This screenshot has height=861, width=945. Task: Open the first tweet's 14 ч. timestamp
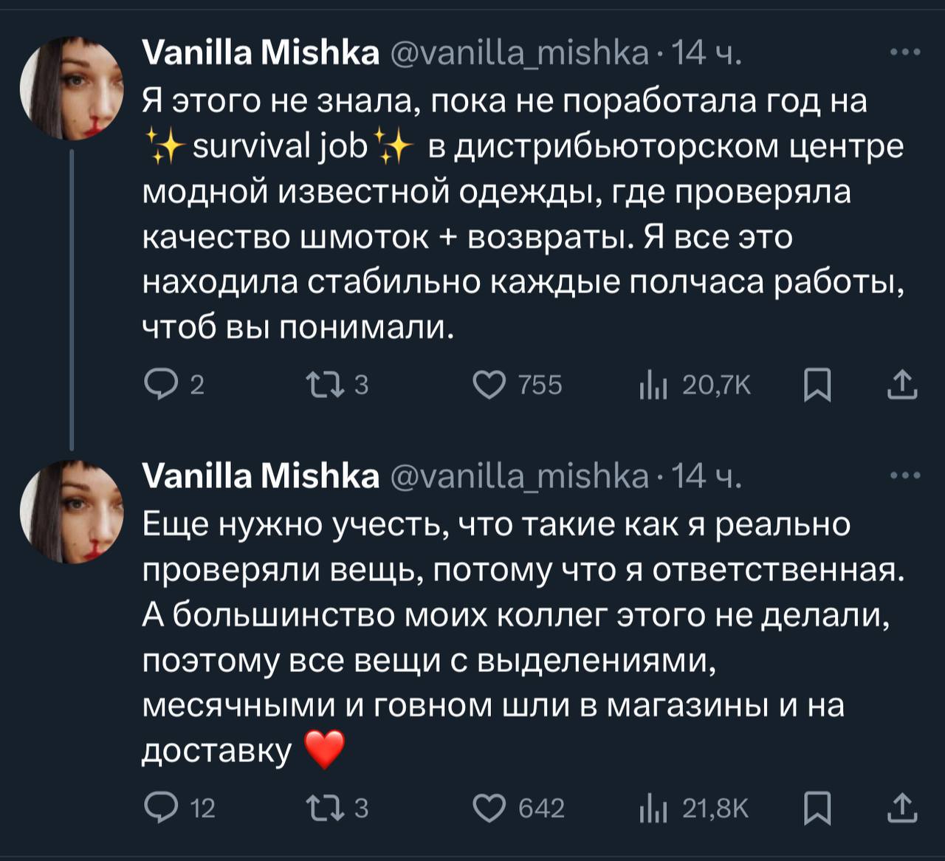[x=707, y=53]
